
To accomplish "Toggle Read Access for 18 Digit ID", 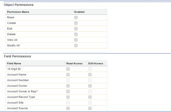I will (x=68, y=69).
